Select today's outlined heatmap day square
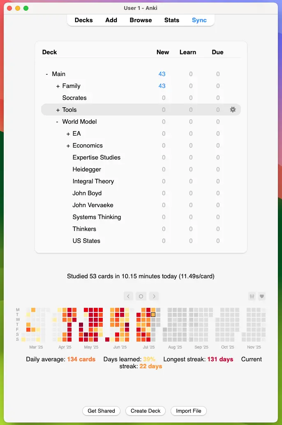 click(x=153, y=314)
